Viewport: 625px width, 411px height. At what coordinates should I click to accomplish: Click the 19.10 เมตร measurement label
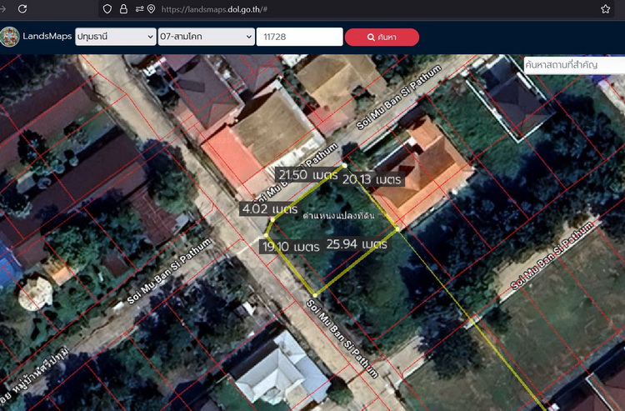click(x=291, y=247)
